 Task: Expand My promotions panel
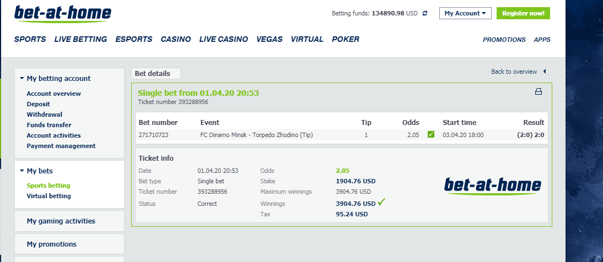69,244
